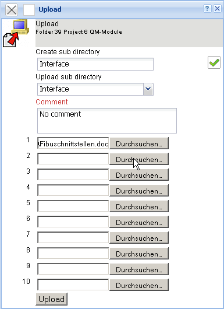Open the Interface combo box under Upload sub directory

click(95, 89)
